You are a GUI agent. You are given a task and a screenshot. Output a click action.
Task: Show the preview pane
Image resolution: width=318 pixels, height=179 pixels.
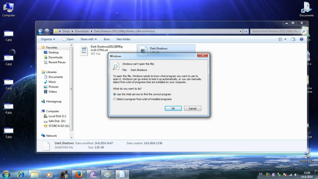click(x=293, y=39)
